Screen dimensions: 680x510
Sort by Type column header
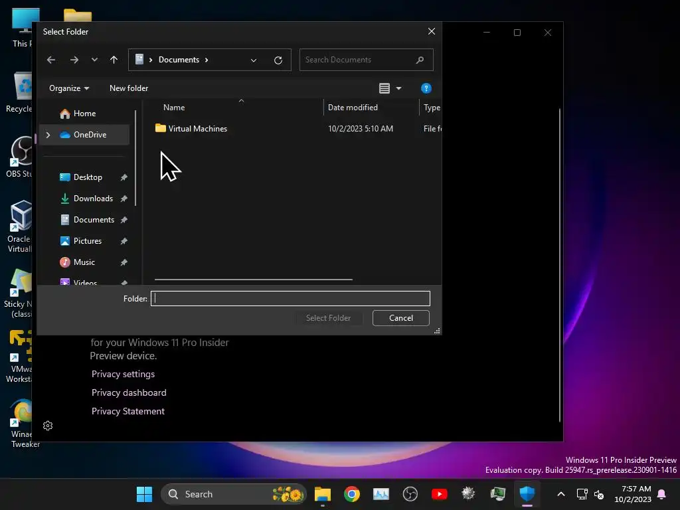point(431,108)
